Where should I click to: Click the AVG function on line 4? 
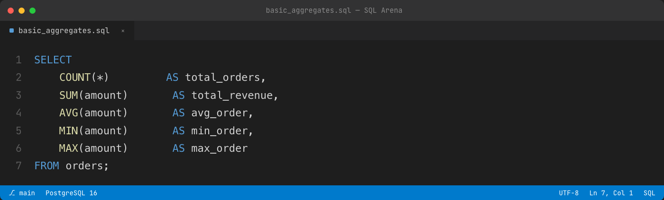click(x=69, y=113)
